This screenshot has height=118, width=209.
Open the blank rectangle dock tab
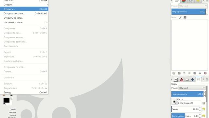pos(187,80)
